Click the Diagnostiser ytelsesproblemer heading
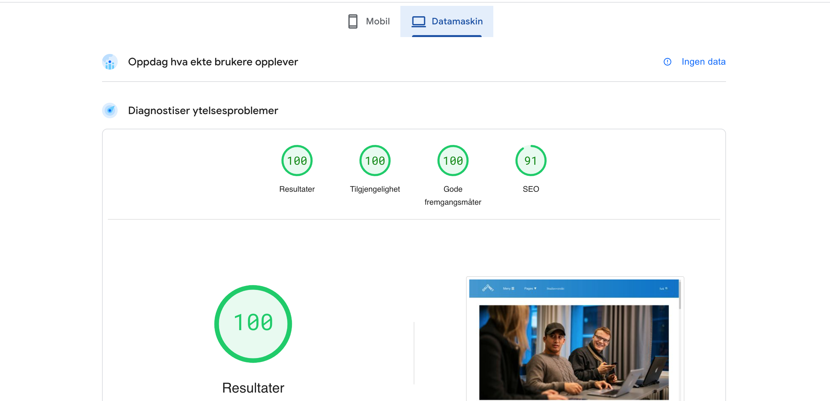The width and height of the screenshot is (830, 401). click(x=203, y=110)
